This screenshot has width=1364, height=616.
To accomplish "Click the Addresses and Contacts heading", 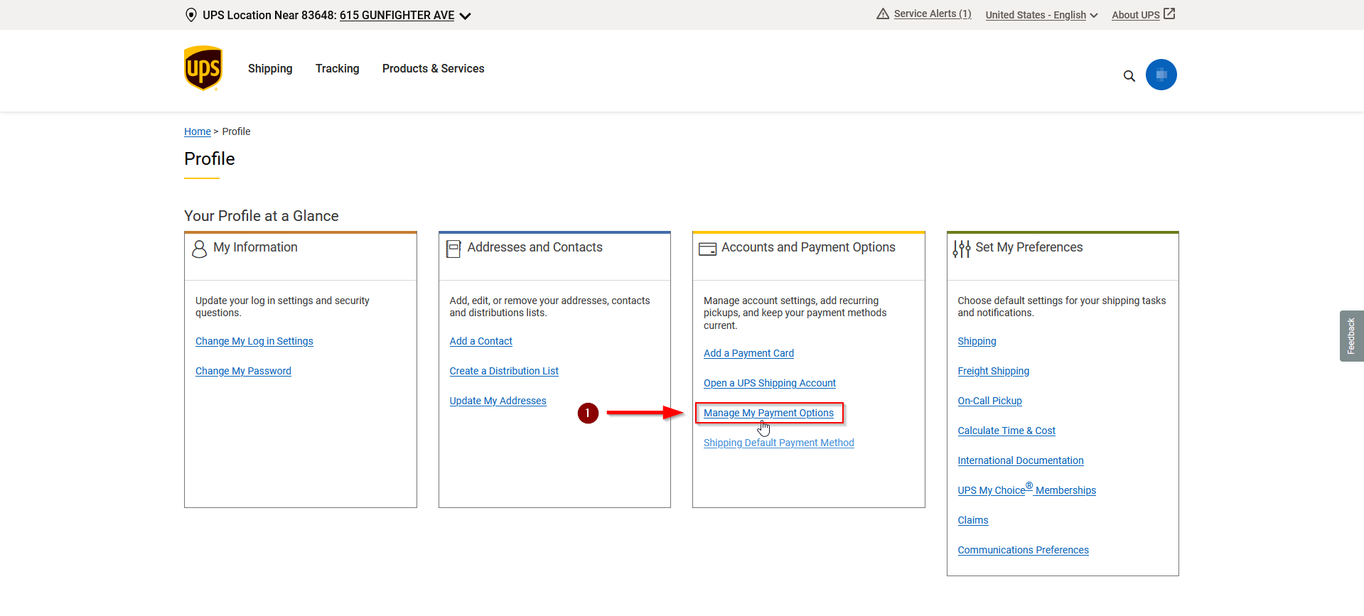I will coord(535,247).
